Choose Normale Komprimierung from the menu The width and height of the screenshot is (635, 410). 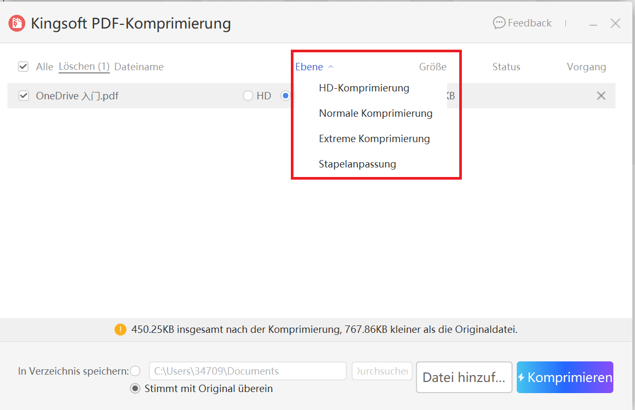point(376,113)
